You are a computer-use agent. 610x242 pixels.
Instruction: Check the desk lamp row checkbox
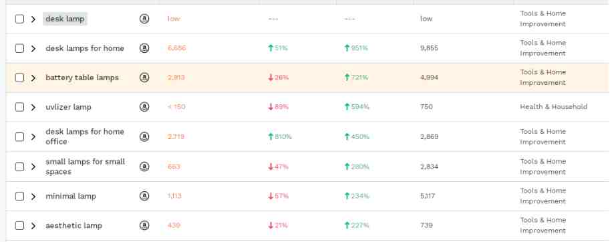19,19
